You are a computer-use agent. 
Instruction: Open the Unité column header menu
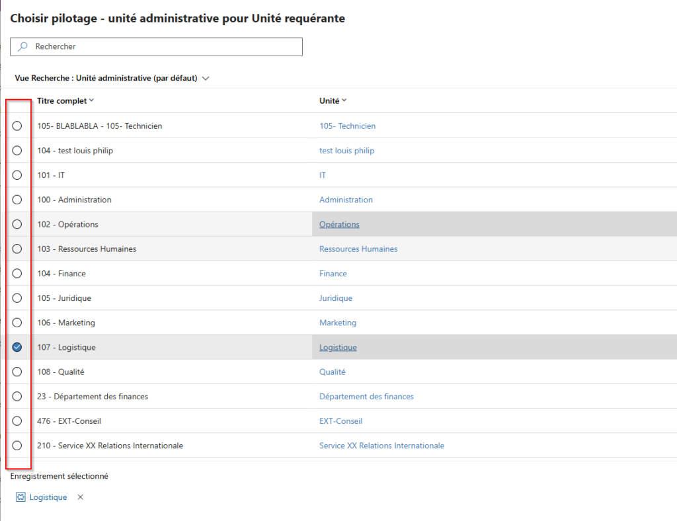(x=333, y=101)
